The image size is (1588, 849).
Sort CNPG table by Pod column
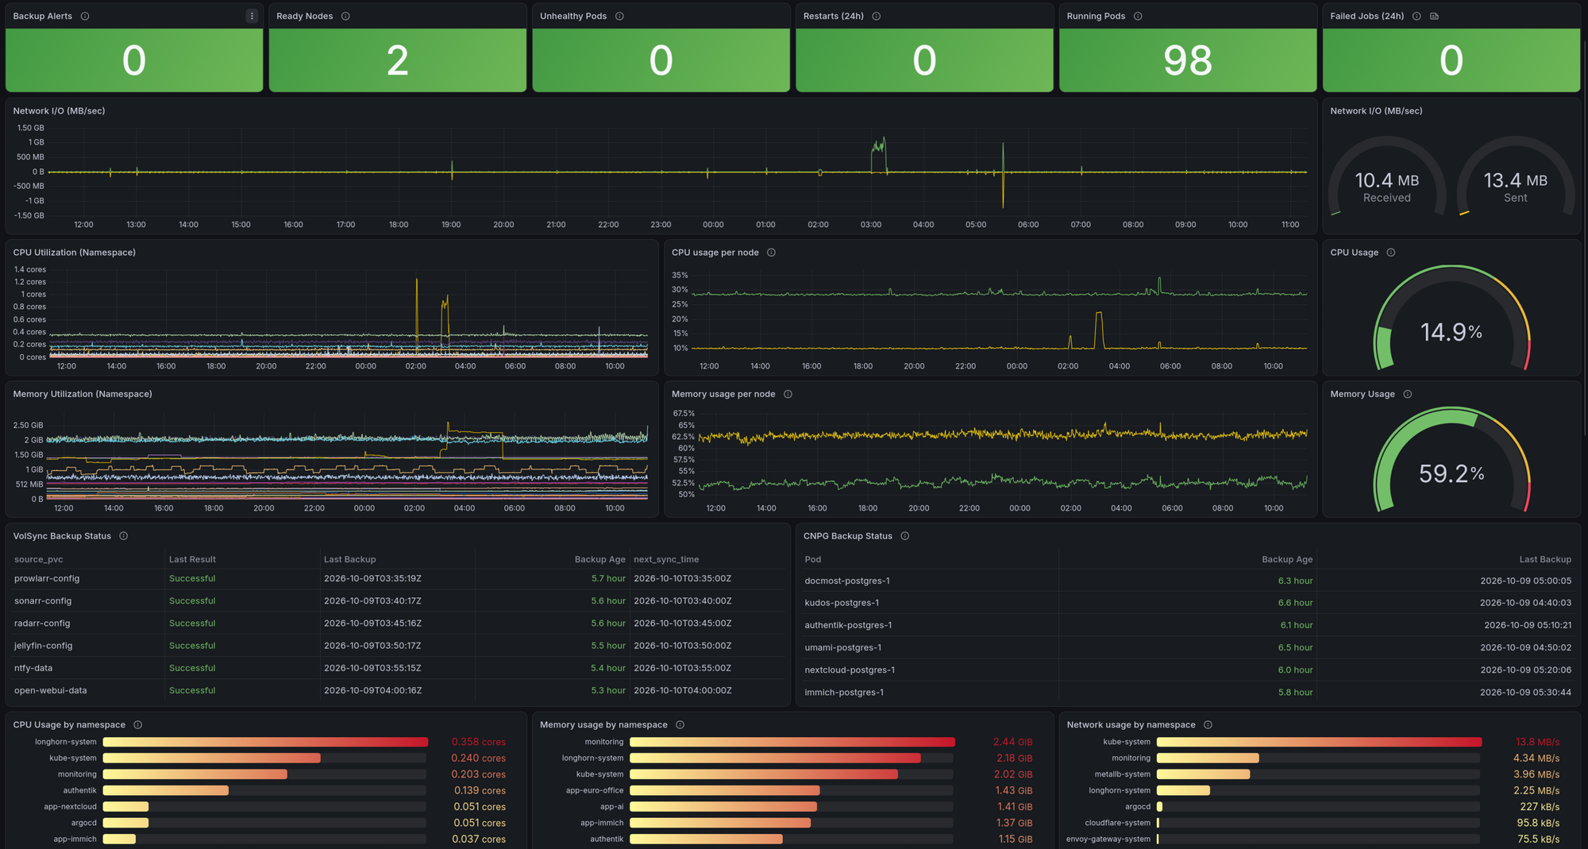pos(813,559)
